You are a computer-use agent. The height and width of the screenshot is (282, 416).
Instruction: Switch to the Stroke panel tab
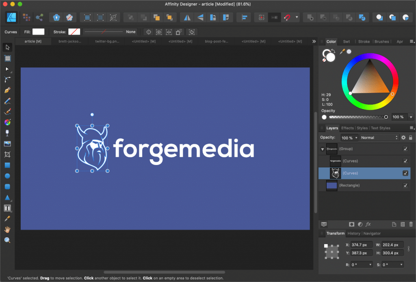coord(364,42)
